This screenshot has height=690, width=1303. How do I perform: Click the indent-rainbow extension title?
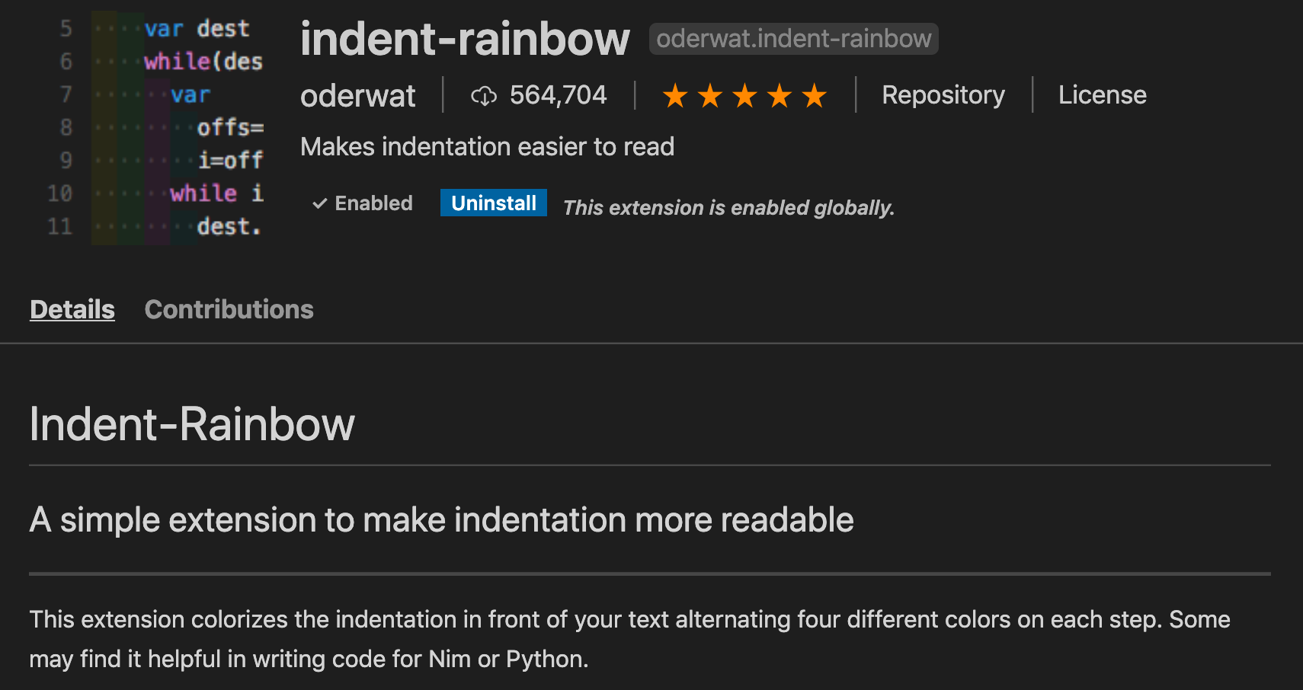(465, 40)
